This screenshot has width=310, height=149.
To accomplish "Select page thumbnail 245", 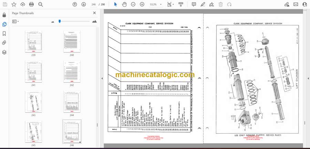I will (x=33, y=132).
